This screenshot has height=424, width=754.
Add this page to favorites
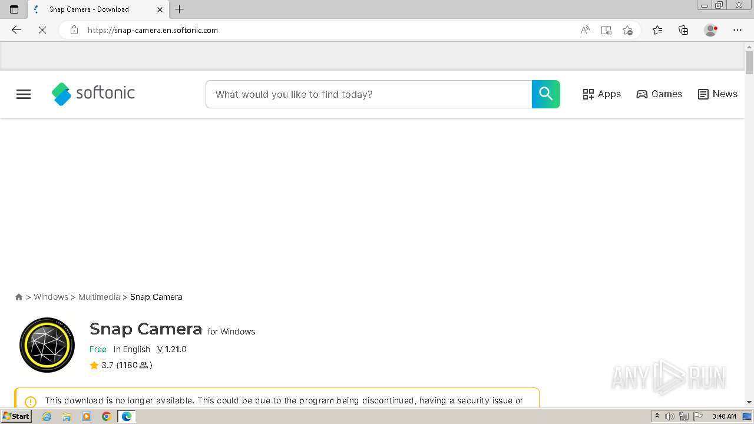[627, 30]
